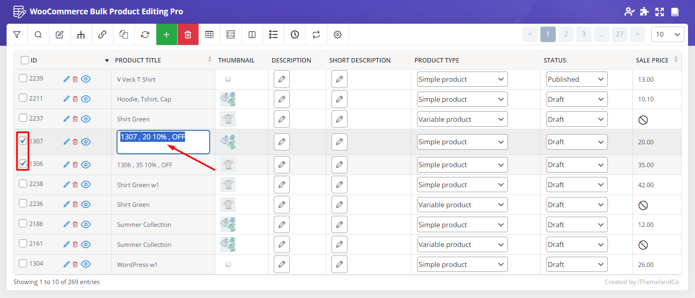Image resolution: width=695 pixels, height=298 pixels.
Task: Toggle the select-all checkbox next to ID
Action: pyautogui.click(x=25, y=60)
